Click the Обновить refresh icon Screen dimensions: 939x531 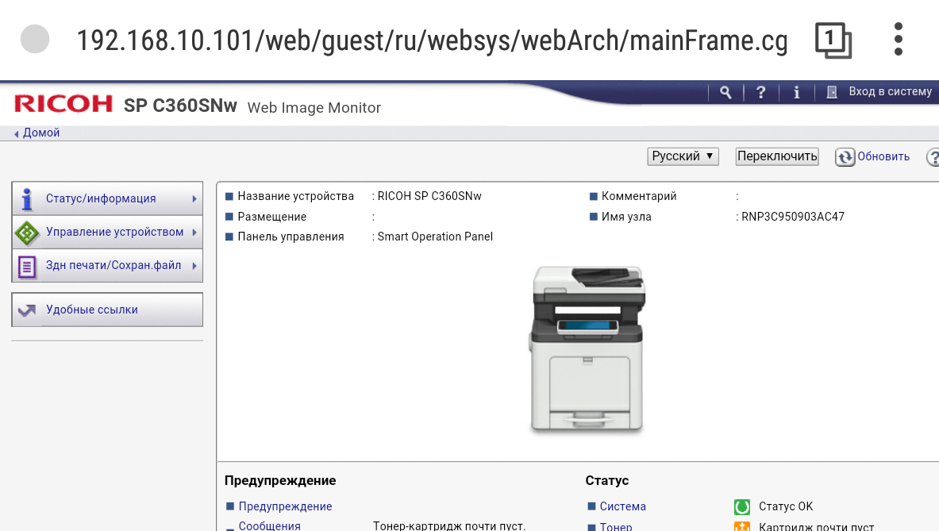click(x=845, y=157)
